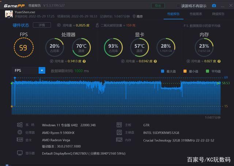Minimize the GamePP window
The image size is (234, 166).
(x=223, y=6)
